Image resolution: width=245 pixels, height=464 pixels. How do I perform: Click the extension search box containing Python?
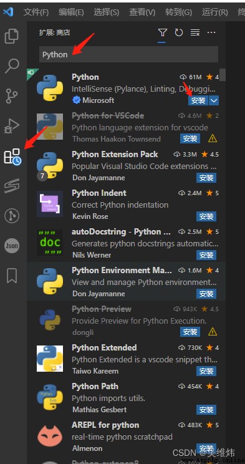click(128, 54)
